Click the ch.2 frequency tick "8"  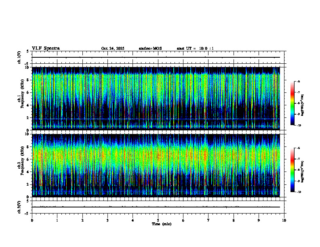click(28, 147)
